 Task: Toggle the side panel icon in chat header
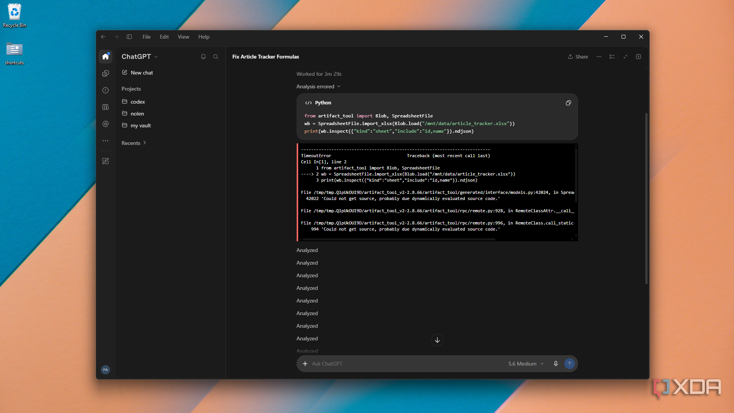coord(638,57)
